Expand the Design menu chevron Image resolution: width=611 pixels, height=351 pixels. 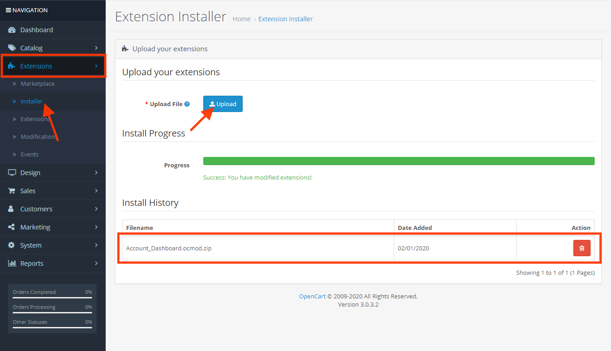click(96, 172)
